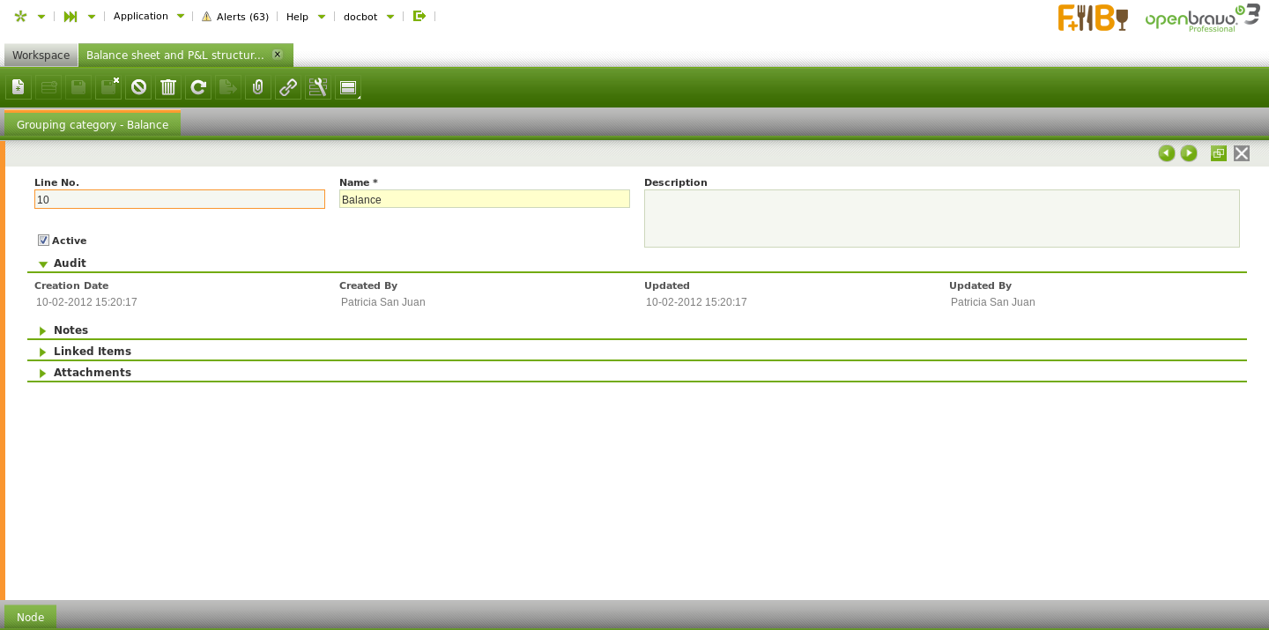Viewport: 1269px width, 630px height.
Task: Click the chain link icon in toolbar
Action: [288, 87]
